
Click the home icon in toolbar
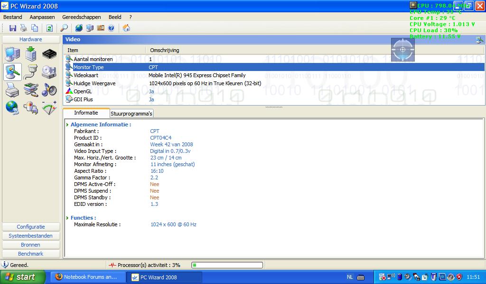[x=126, y=28]
